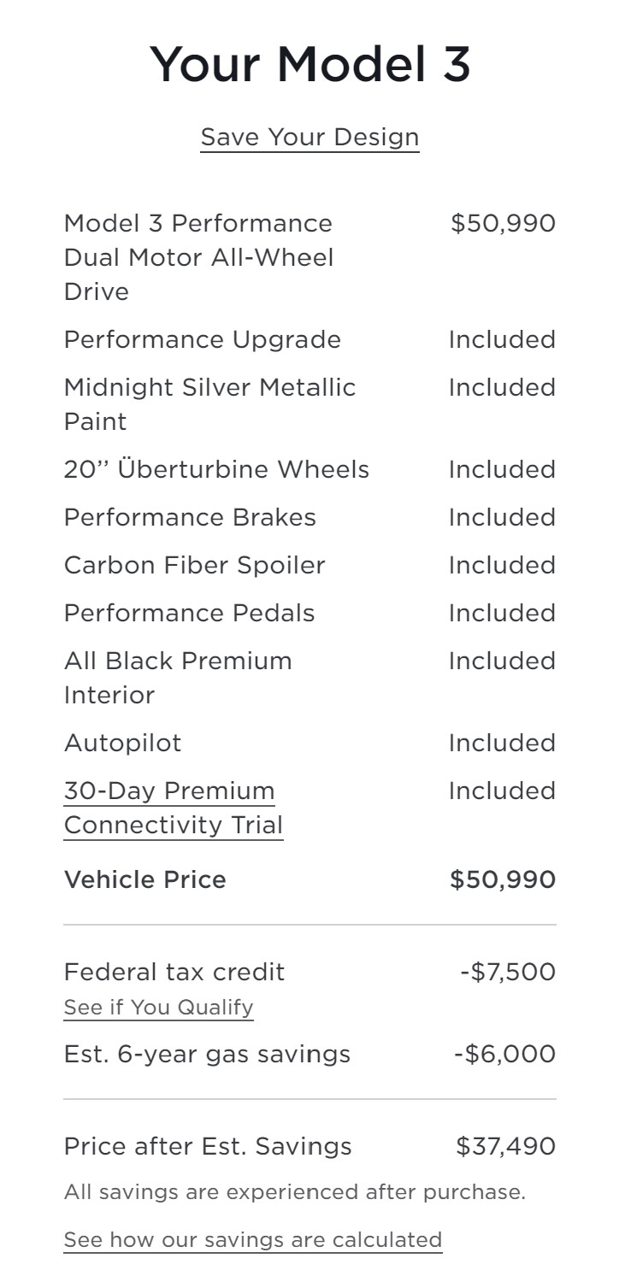Open the See if You Qualify link
This screenshot has height=1270, width=619.
click(158, 1007)
